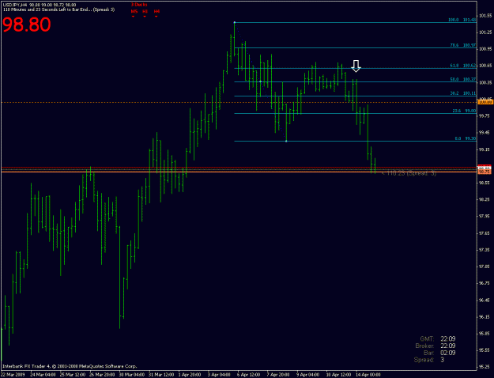
Task: Click the 'Left to Bar End' countdown text
Action: click(x=59, y=9)
